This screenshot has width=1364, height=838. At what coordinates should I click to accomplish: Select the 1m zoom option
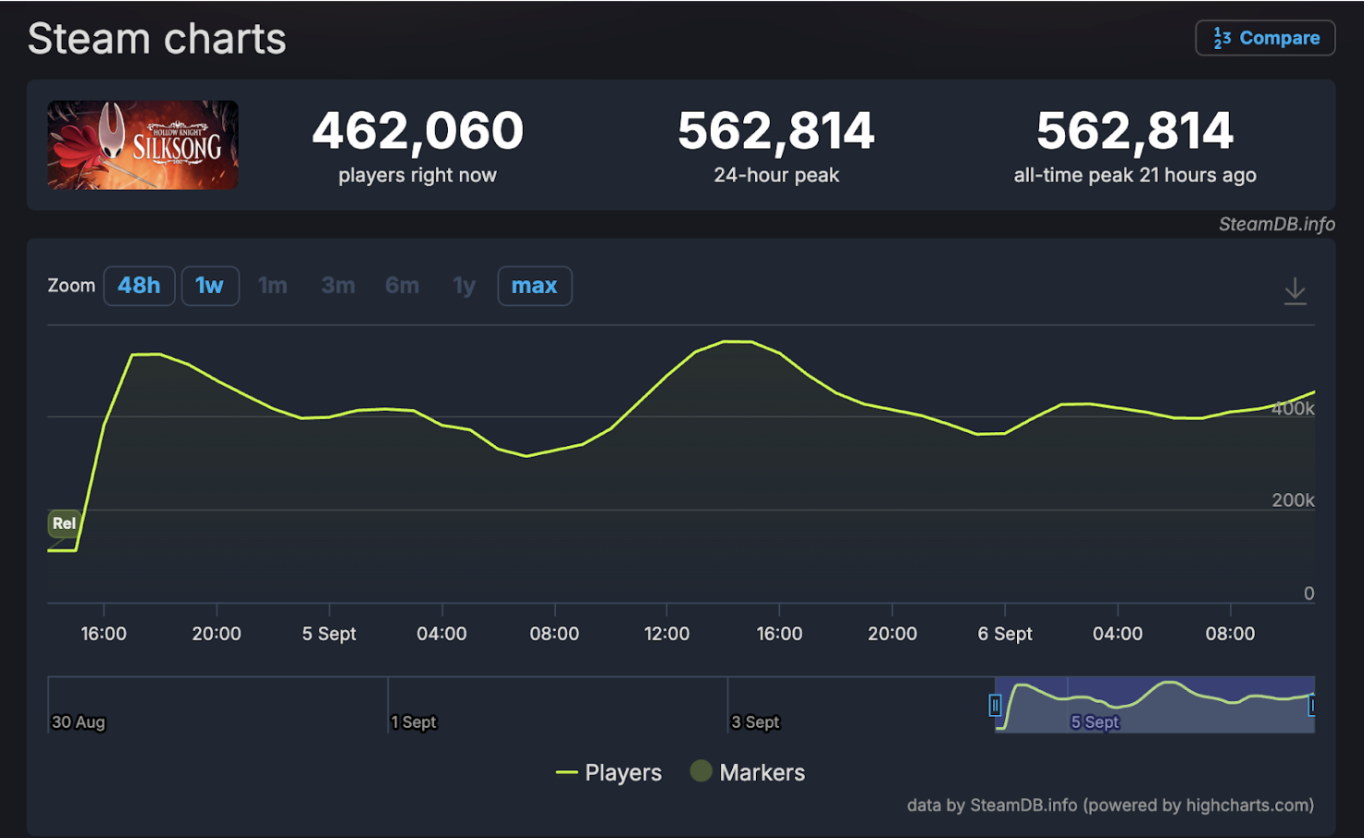[272, 286]
